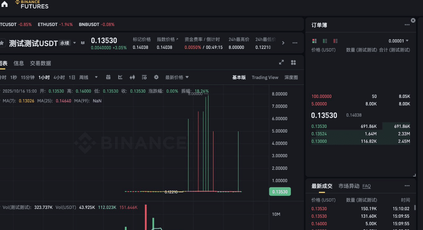The width and height of the screenshot is (423, 230).
Task: Open the technical indicators chart icon
Action: pos(120,77)
